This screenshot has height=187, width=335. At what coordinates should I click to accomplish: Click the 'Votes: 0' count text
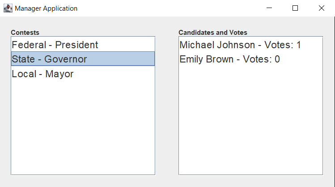261,59
